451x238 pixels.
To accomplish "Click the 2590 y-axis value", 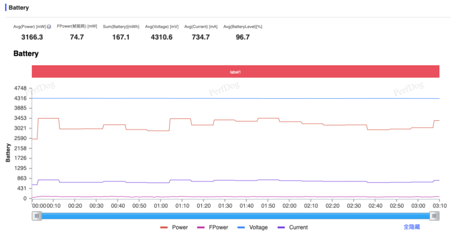I will pos(20,138).
